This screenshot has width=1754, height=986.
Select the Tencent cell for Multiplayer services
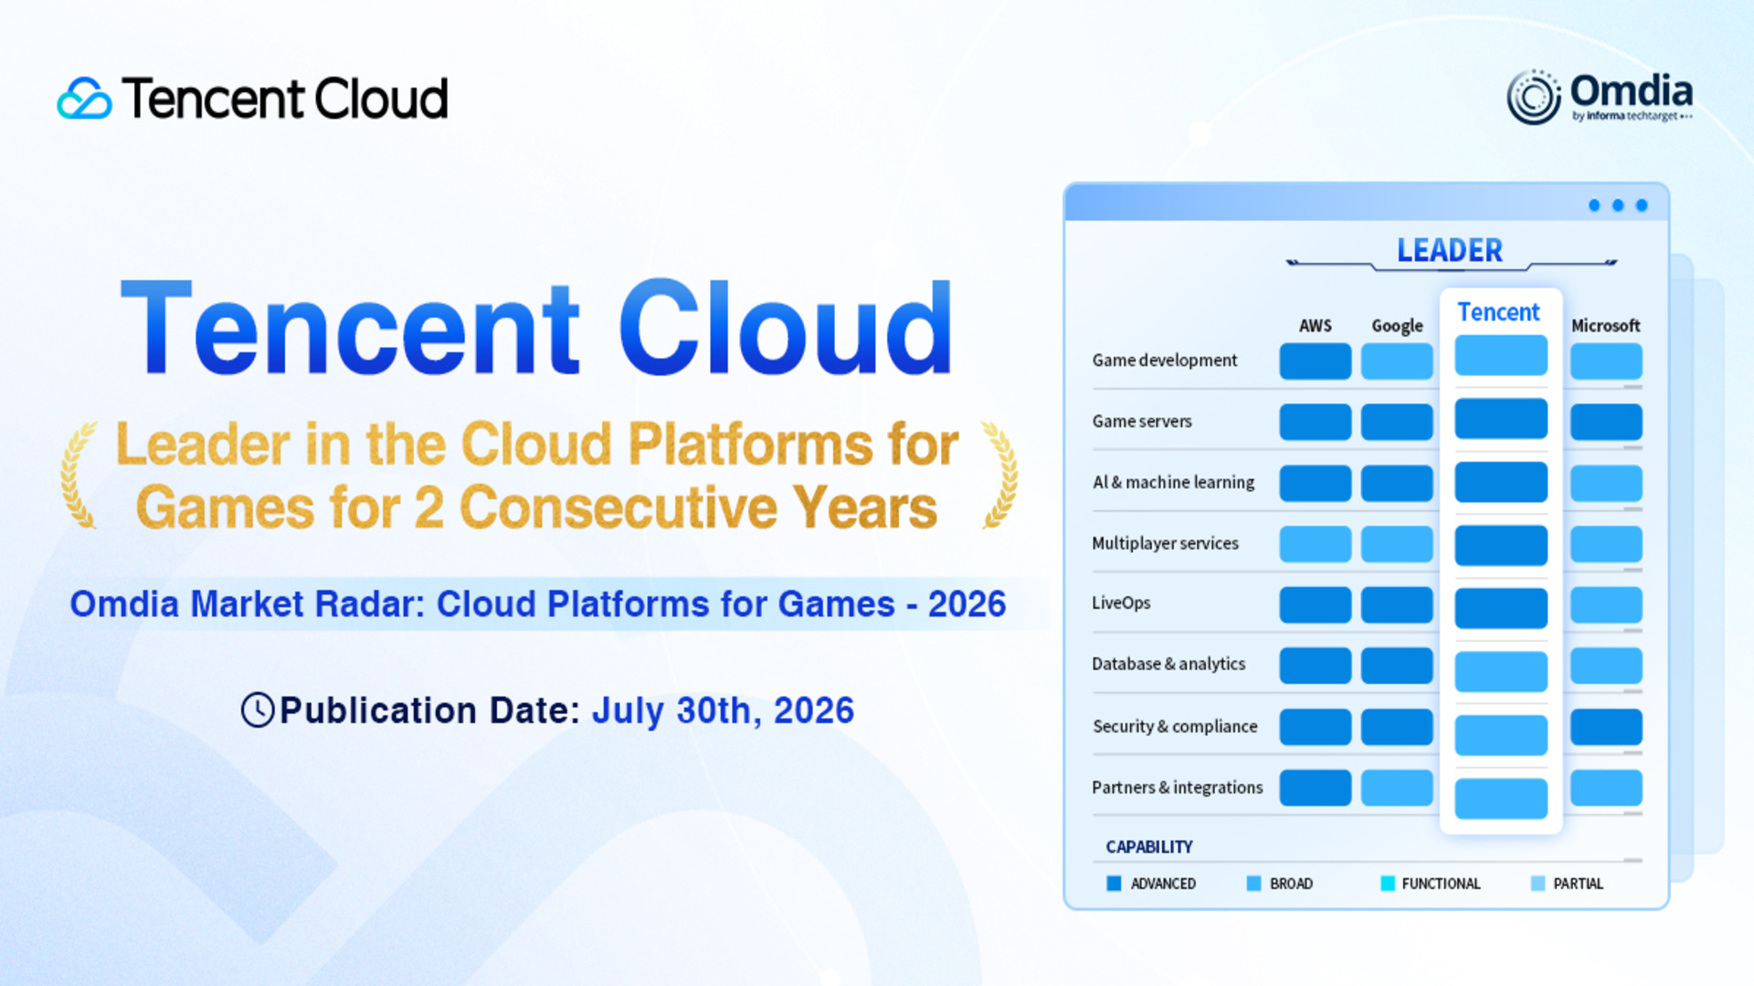click(1501, 545)
